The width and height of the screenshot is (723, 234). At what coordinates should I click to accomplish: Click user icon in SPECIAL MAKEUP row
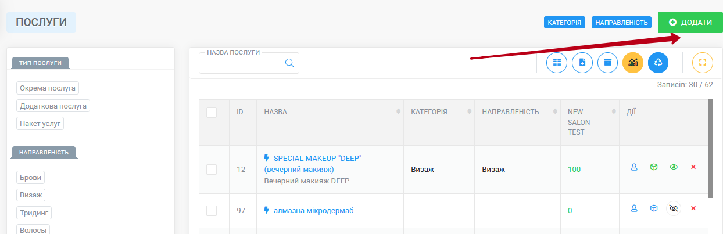coord(635,167)
